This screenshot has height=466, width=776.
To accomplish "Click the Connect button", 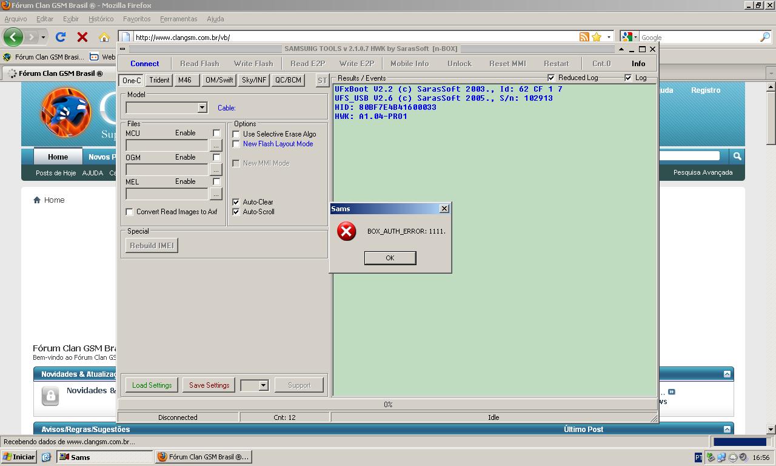I will click(x=144, y=64).
